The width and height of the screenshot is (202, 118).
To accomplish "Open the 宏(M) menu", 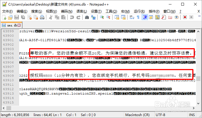I will coord(125,11).
